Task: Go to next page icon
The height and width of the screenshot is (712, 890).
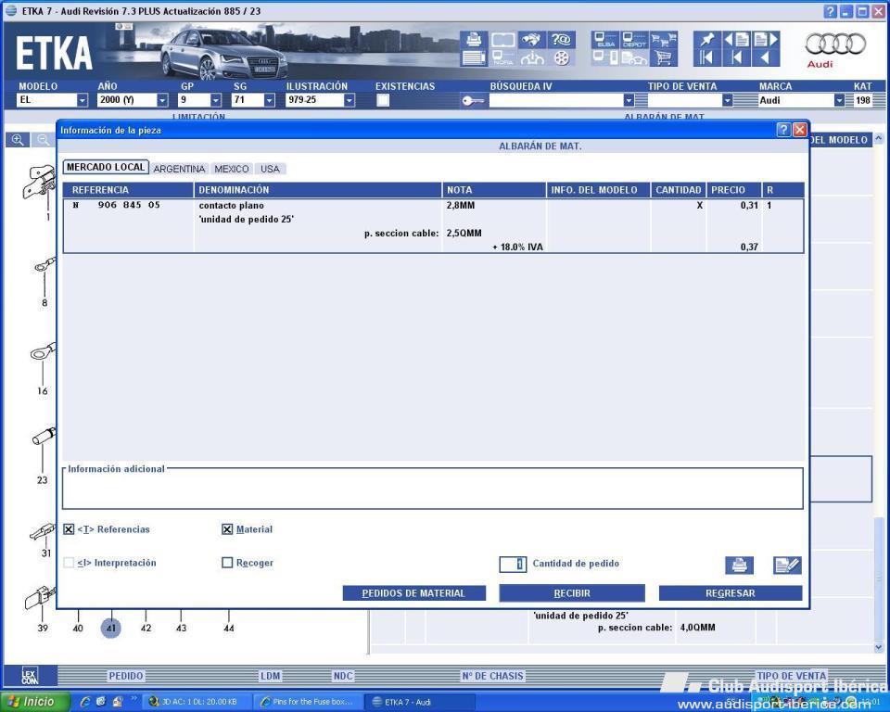Action: tap(765, 39)
